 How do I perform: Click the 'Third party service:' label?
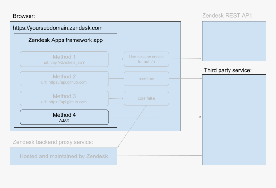[x=228, y=70]
